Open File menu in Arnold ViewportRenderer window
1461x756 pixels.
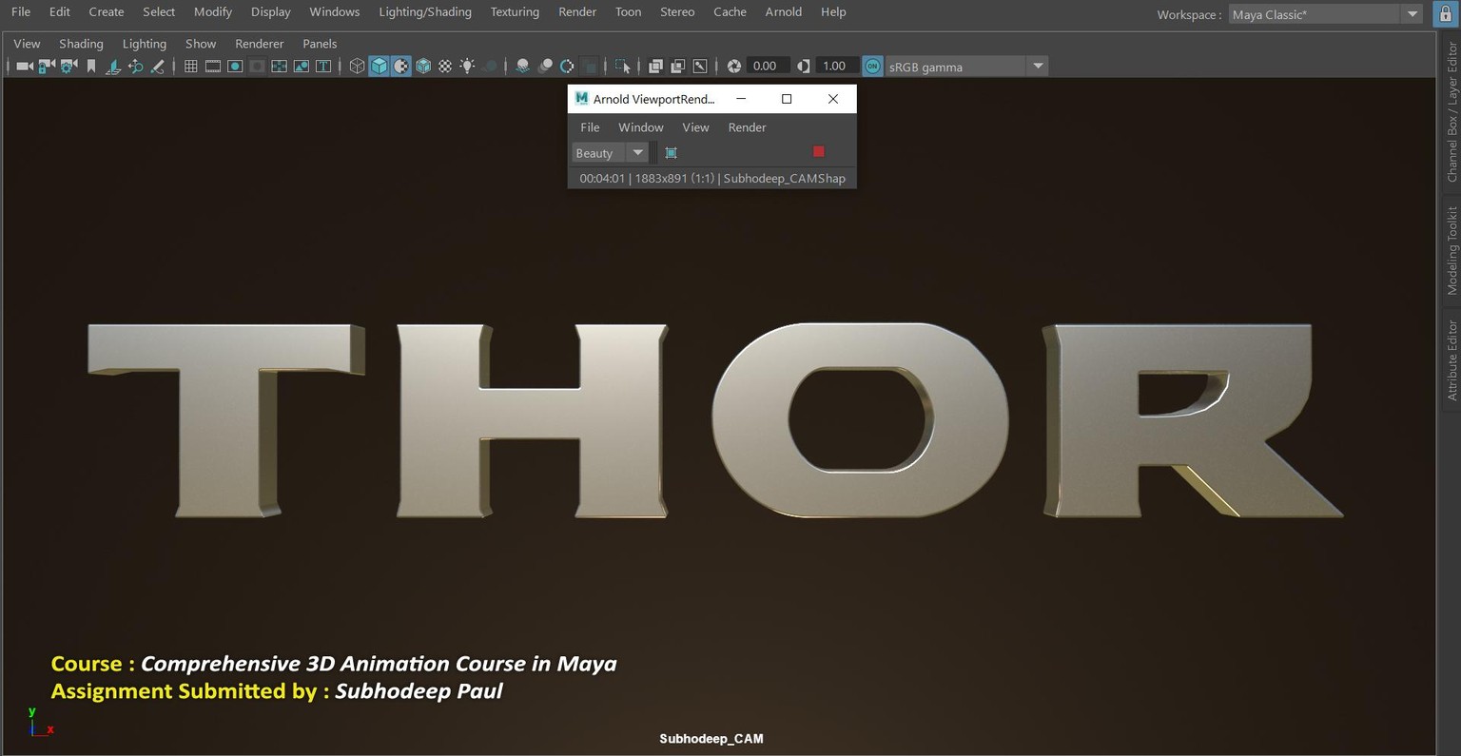[x=590, y=127]
